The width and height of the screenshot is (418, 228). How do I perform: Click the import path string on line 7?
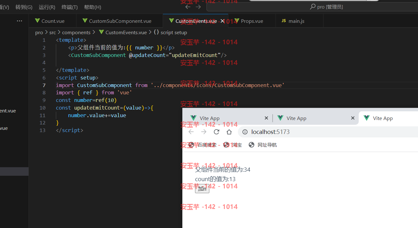(x=218, y=85)
